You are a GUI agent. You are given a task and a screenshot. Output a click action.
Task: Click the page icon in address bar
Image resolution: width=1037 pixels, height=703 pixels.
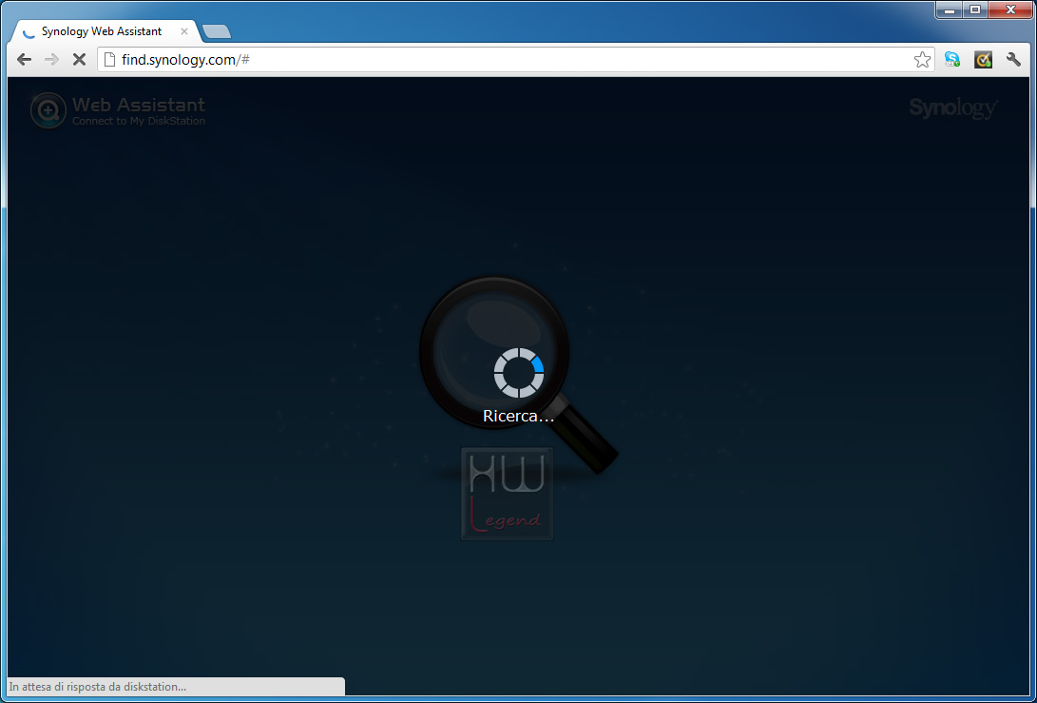110,60
